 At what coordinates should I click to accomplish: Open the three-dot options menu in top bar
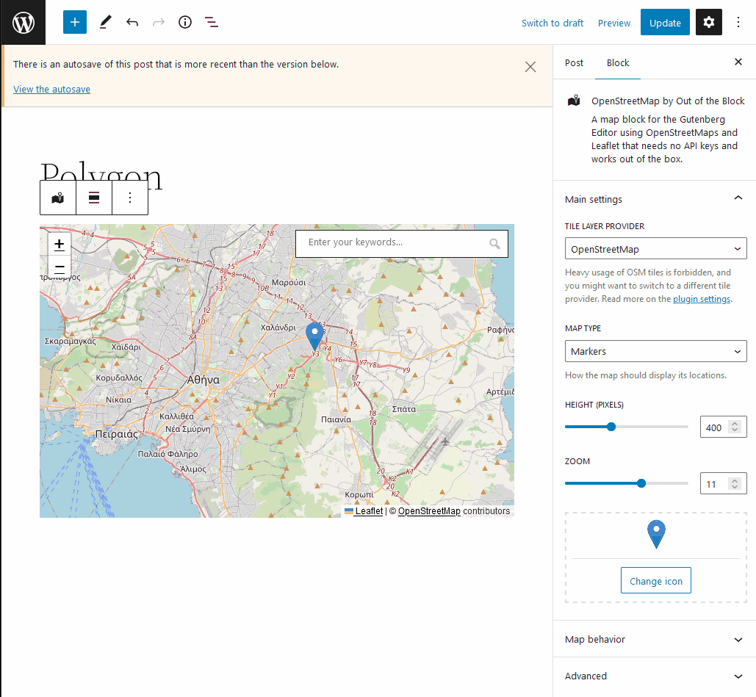[x=738, y=22]
